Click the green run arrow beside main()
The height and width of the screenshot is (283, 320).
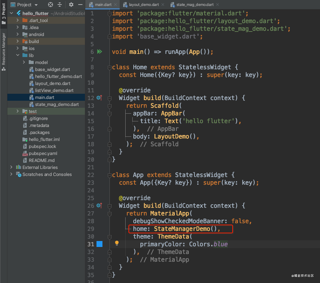[100, 52]
